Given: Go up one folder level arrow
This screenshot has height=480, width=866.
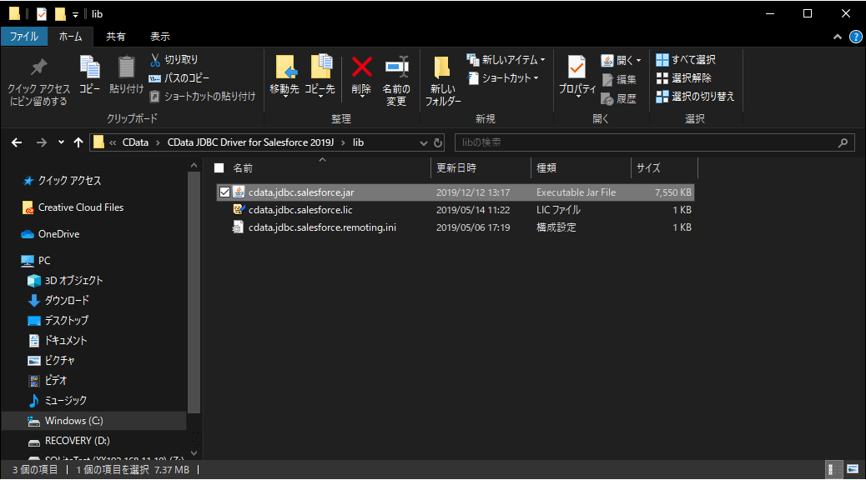Looking at the screenshot, I should coord(78,142).
